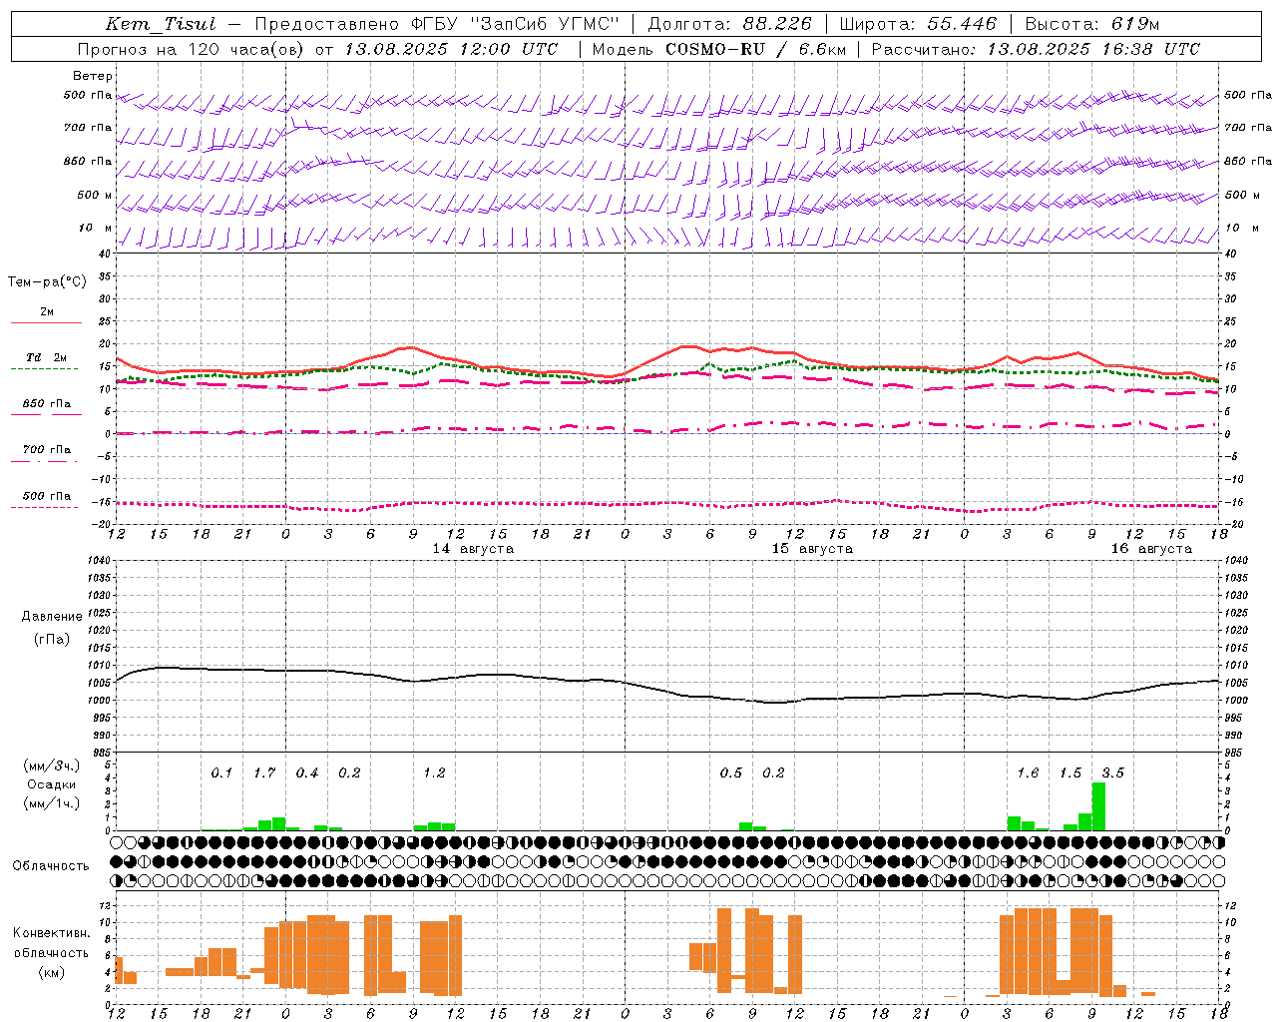Screen dimensions: 1277x1022
Task: Click the (мм/3ч.) precipitation unit label
Action: (x=51, y=766)
